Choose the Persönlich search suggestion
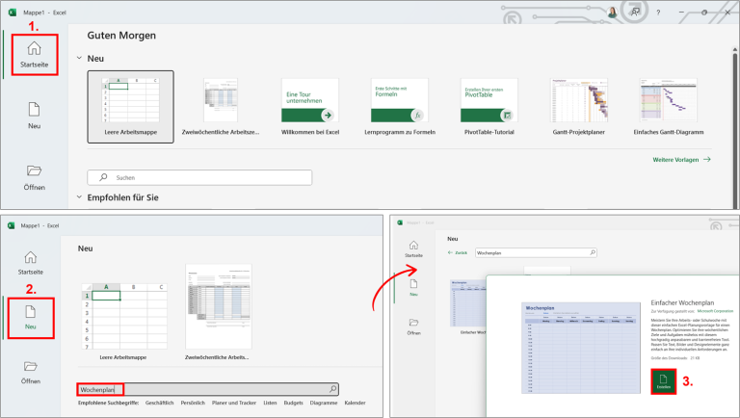The width and height of the screenshot is (740, 418). [x=193, y=403]
